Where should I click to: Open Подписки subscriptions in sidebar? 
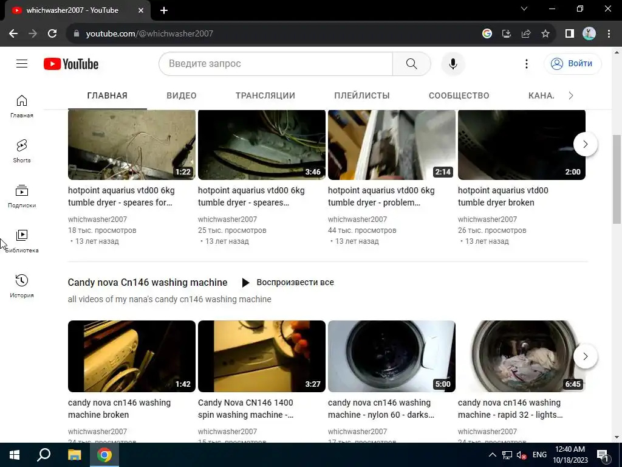pos(22,196)
